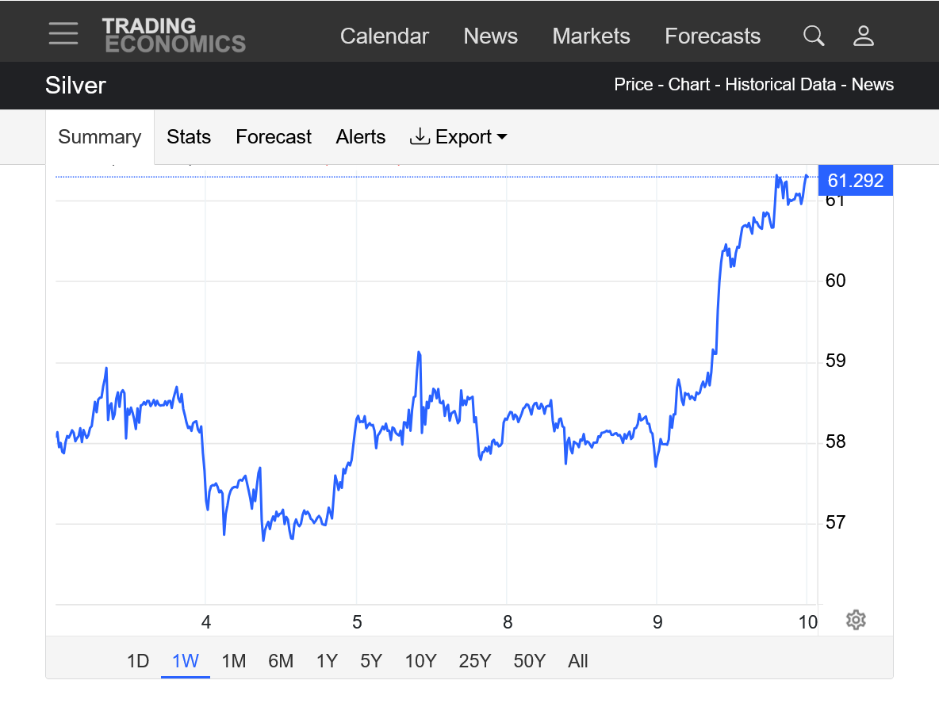The width and height of the screenshot is (939, 707).
Task: Open the user account icon
Action: point(863,36)
